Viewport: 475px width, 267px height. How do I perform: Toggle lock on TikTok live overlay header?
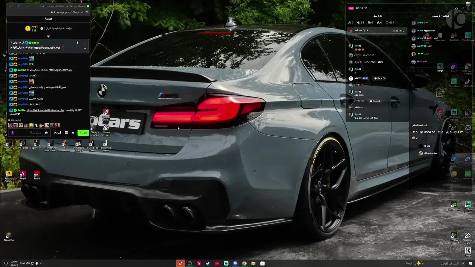[x=456, y=8]
